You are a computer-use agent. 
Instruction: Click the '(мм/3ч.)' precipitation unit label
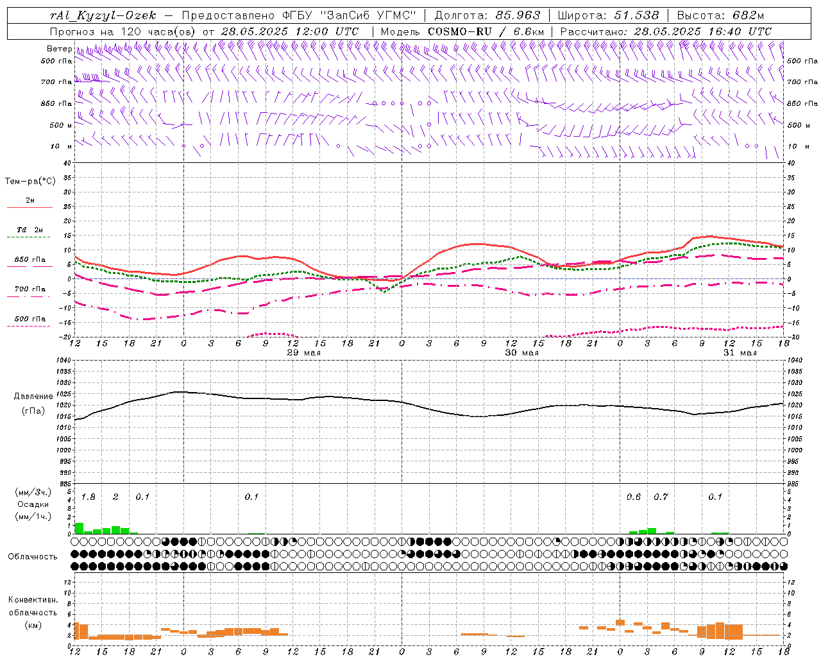tap(33, 493)
